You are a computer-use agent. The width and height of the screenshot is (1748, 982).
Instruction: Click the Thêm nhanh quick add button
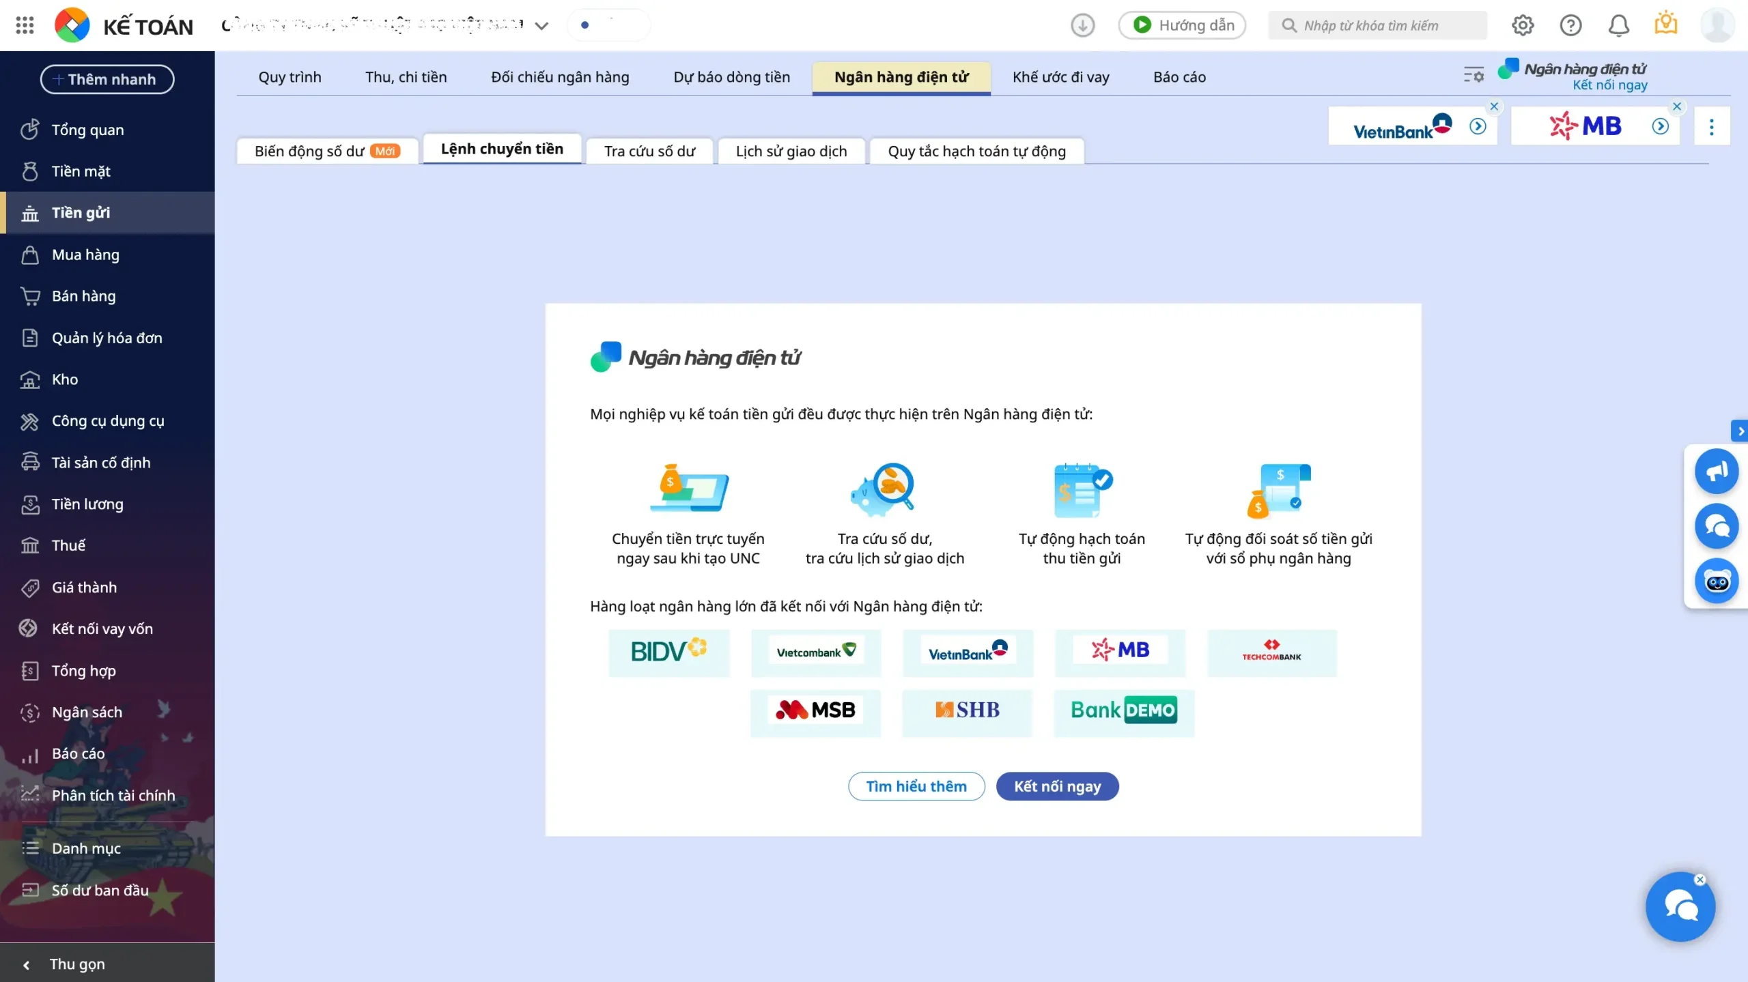107,79
